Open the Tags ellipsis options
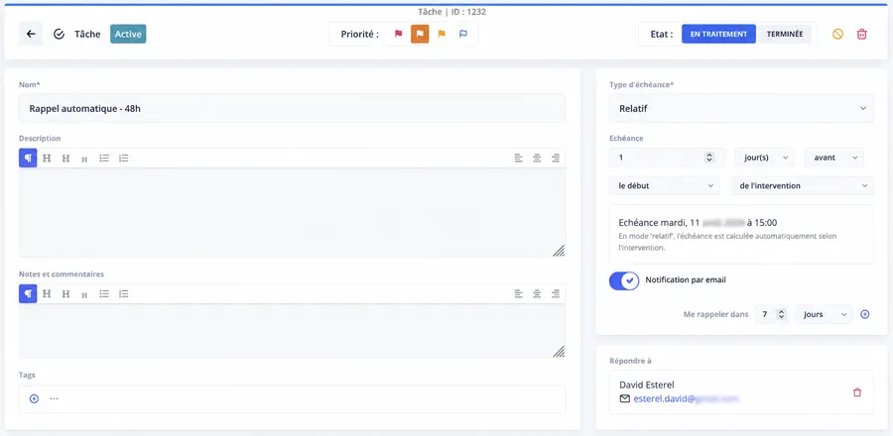This screenshot has width=893, height=436. (x=55, y=399)
